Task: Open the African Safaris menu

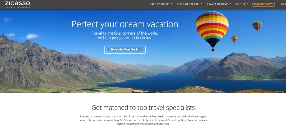Action: (x=188, y=4)
